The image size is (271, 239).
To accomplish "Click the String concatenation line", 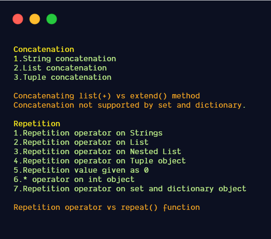I will pyautogui.click(x=65, y=59).
